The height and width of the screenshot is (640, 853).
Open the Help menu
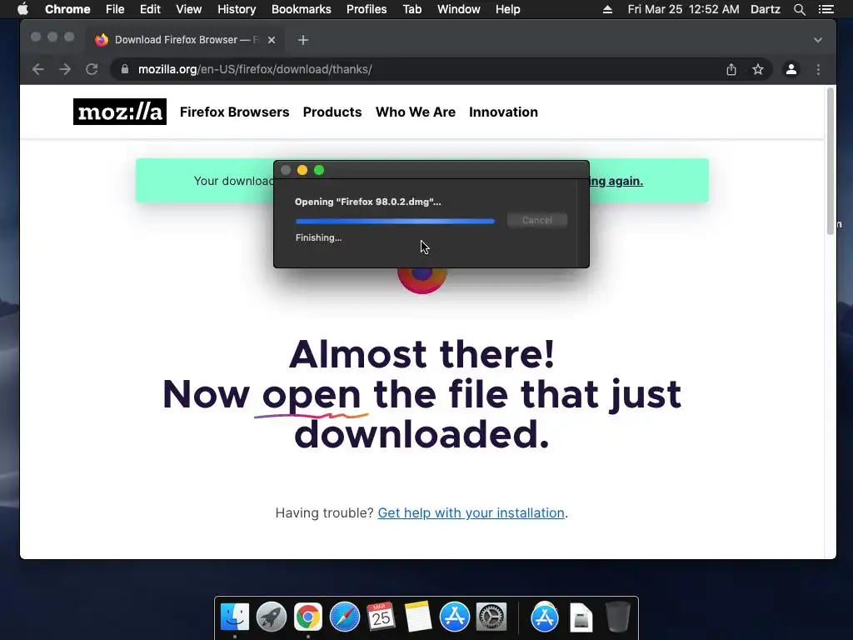[507, 9]
